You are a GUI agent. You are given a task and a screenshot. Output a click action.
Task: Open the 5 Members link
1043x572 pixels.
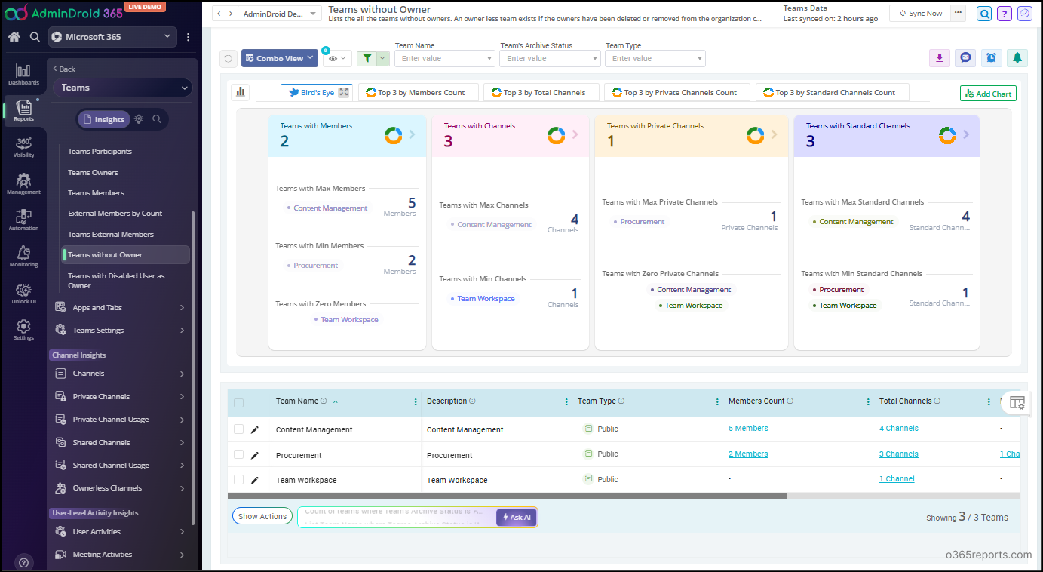[x=748, y=429]
